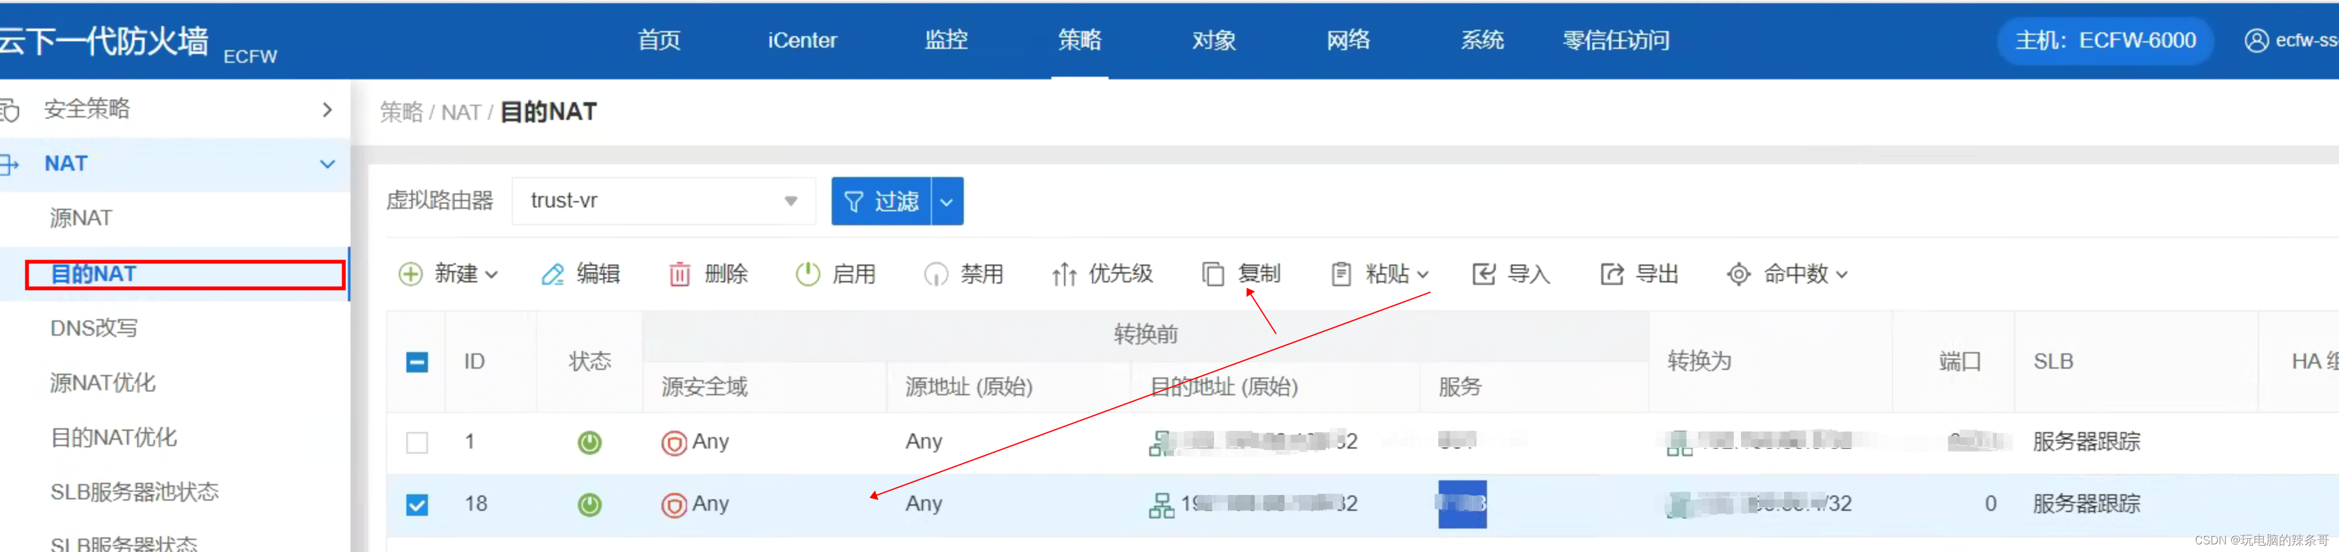Click 源地址 (原始) column header

[969, 387]
